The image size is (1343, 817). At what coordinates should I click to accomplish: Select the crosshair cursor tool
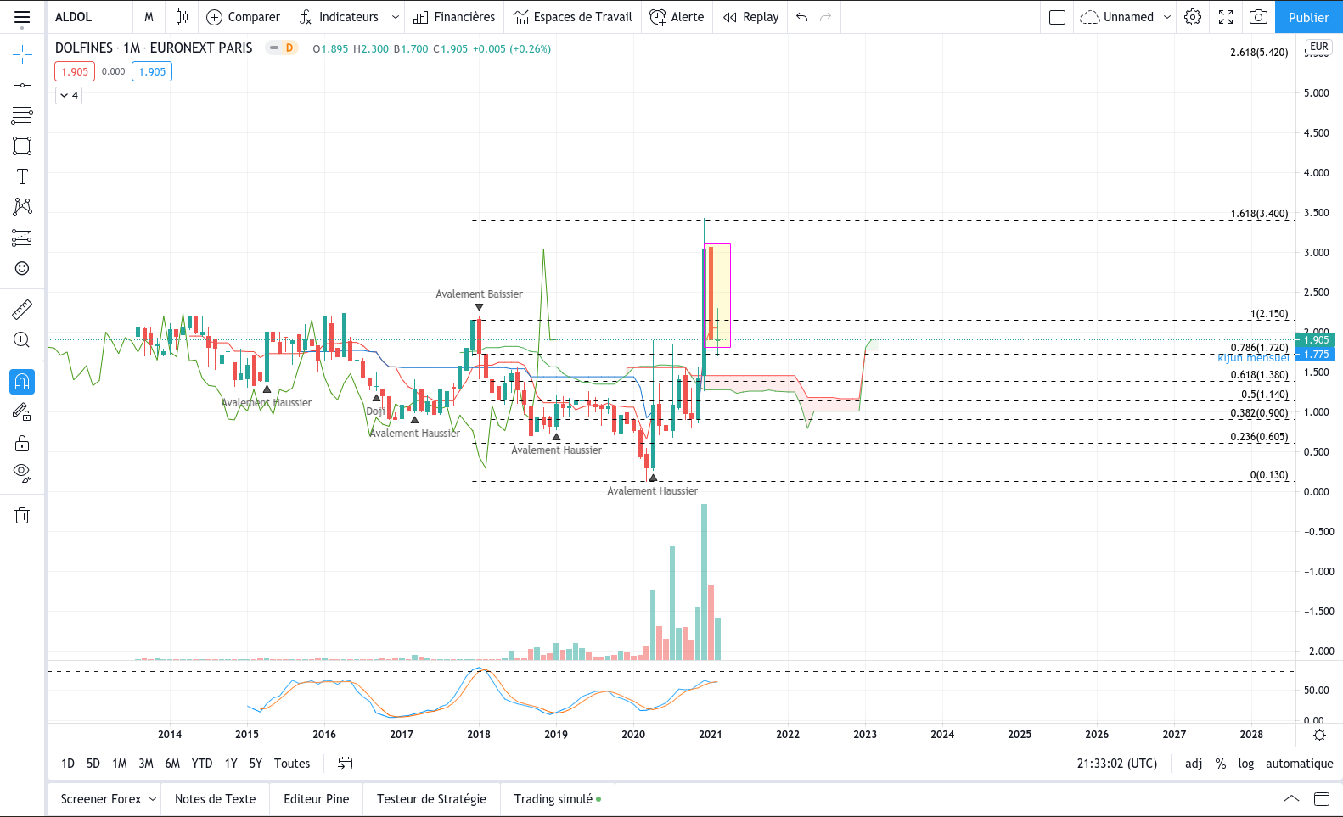22,55
